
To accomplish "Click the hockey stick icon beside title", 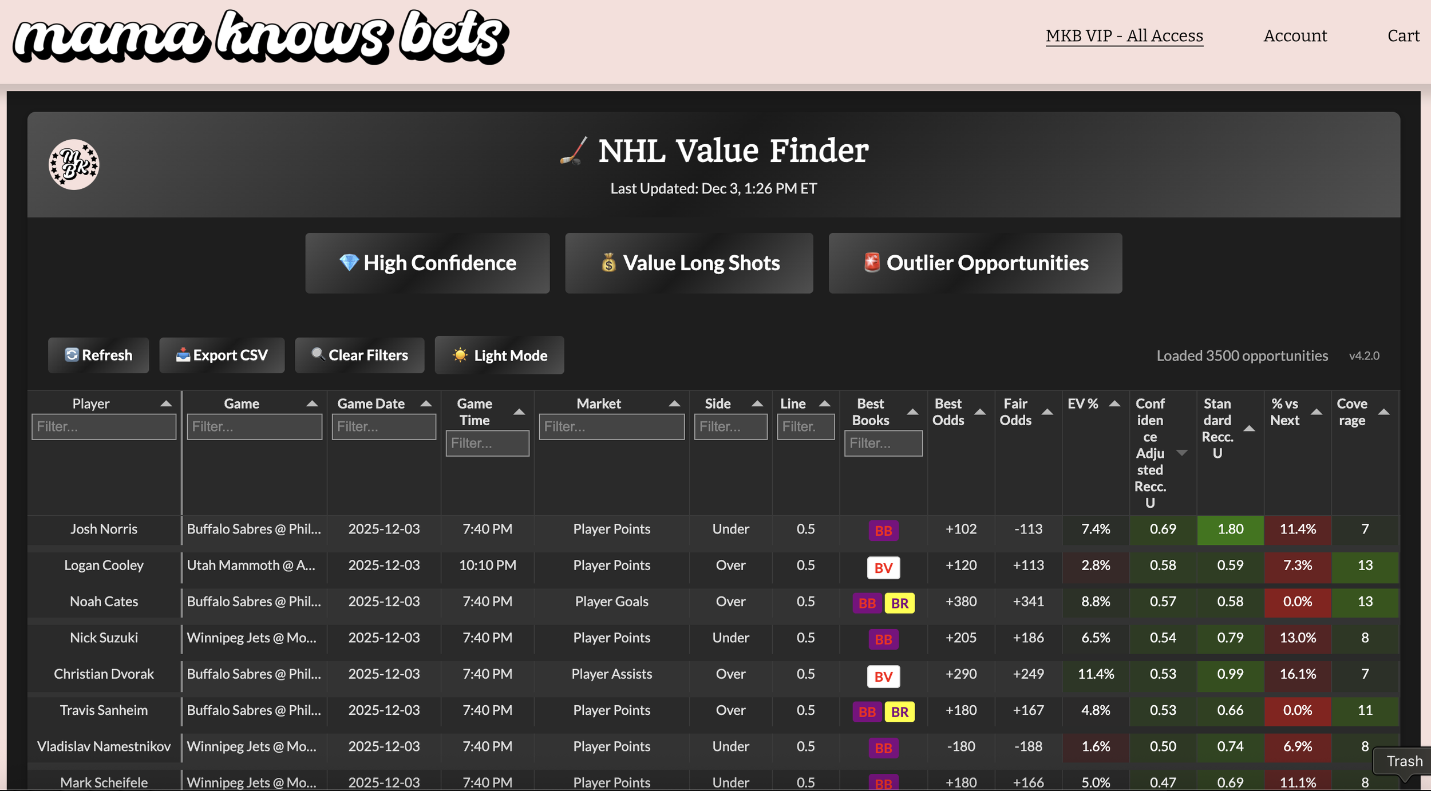I will [574, 151].
